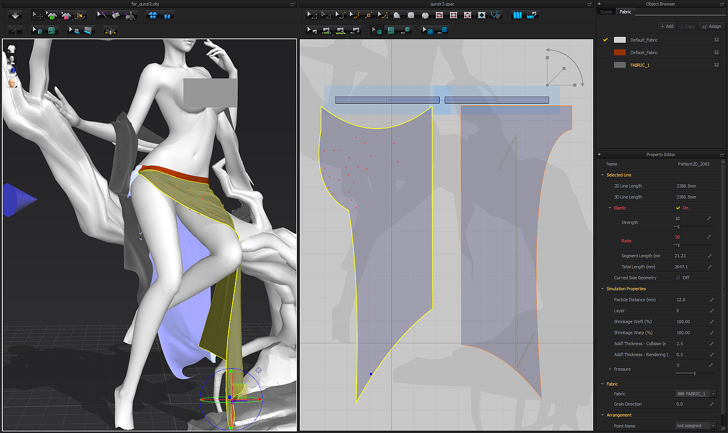
Task: Select the 3D Select/Move tool
Action: [37, 15]
